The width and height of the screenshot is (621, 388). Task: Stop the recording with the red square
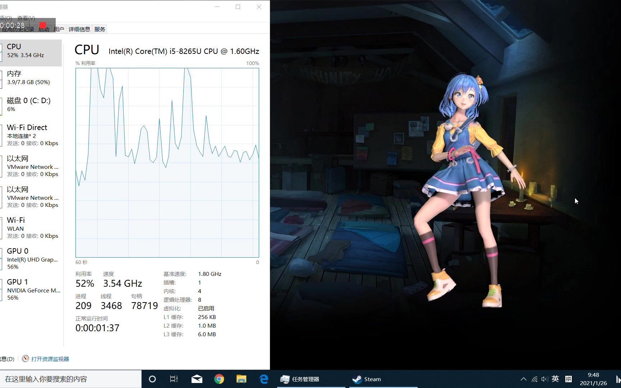tap(43, 25)
